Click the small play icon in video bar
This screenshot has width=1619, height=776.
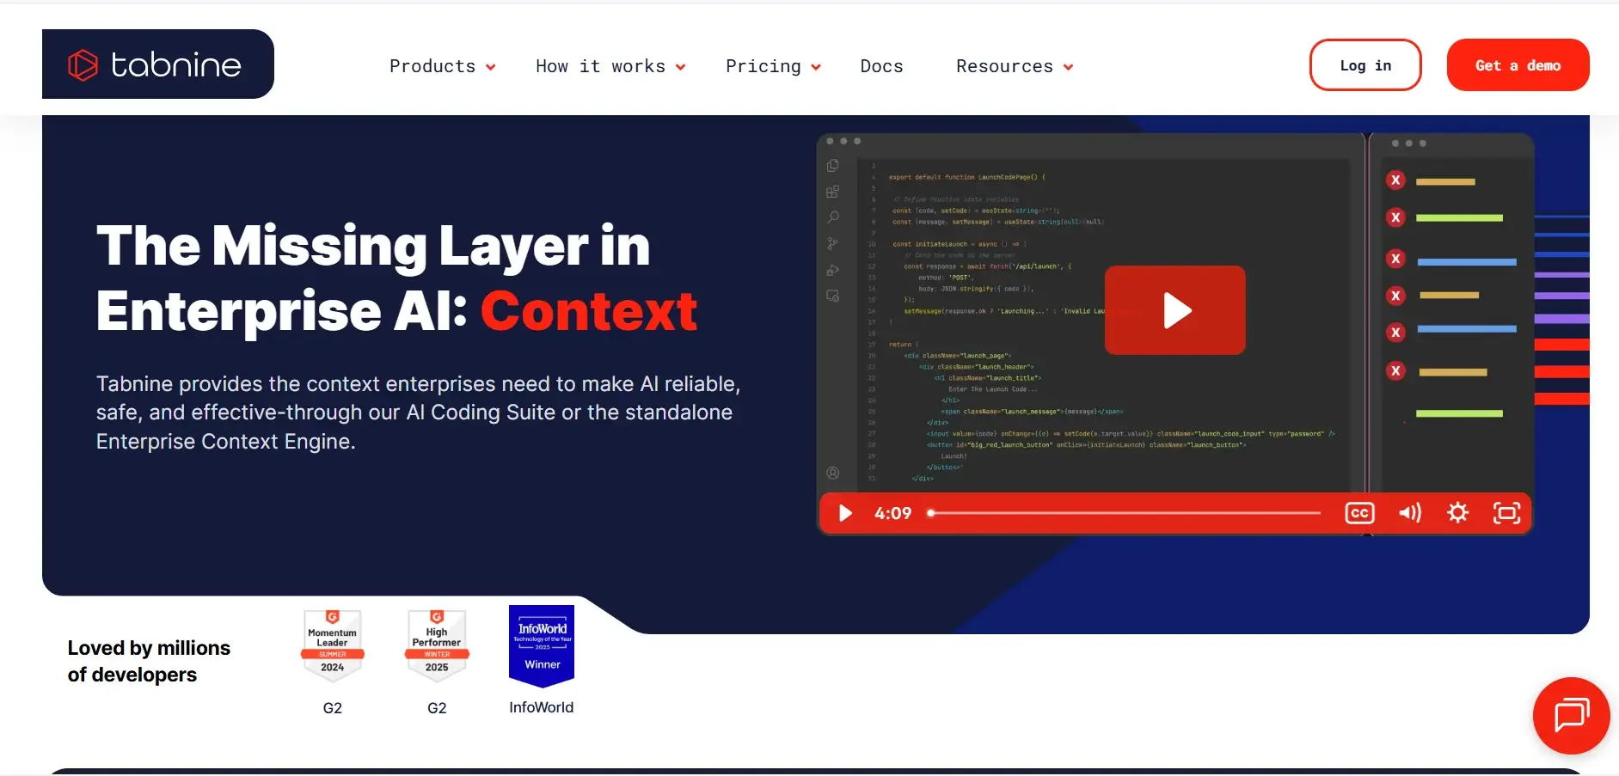tap(845, 513)
